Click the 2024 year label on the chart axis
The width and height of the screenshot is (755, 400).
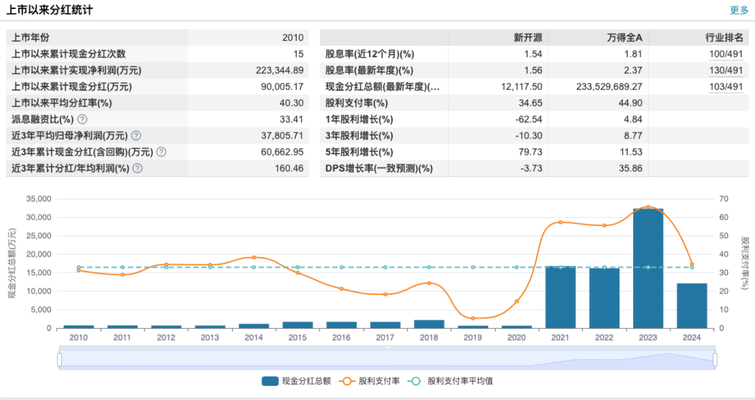tap(691, 337)
